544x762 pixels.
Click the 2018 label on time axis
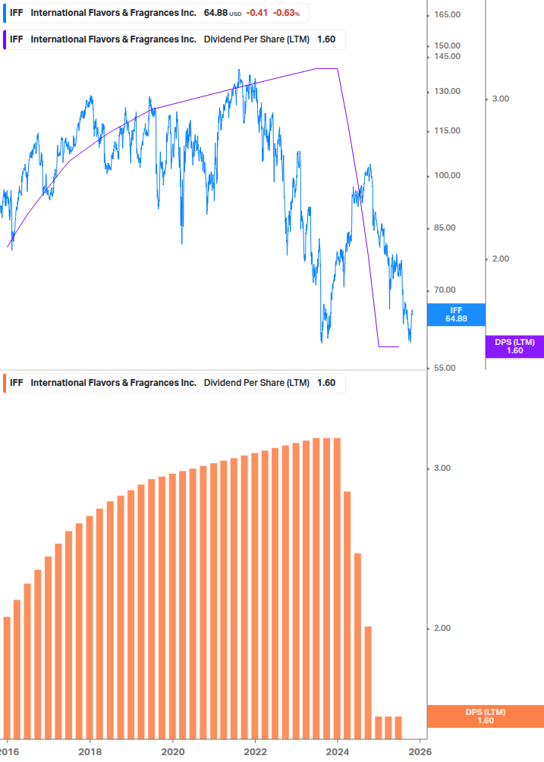pos(90,752)
